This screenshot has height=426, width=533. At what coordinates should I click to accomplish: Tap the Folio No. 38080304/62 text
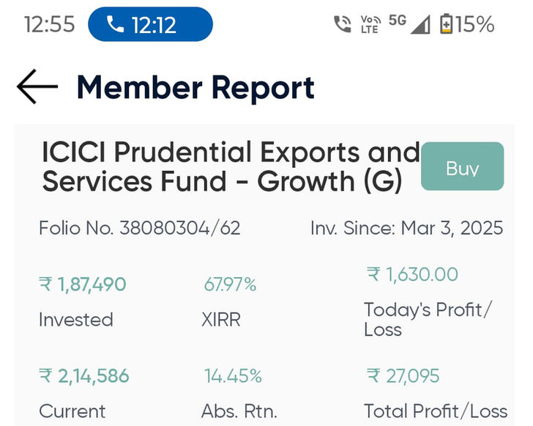coord(140,228)
